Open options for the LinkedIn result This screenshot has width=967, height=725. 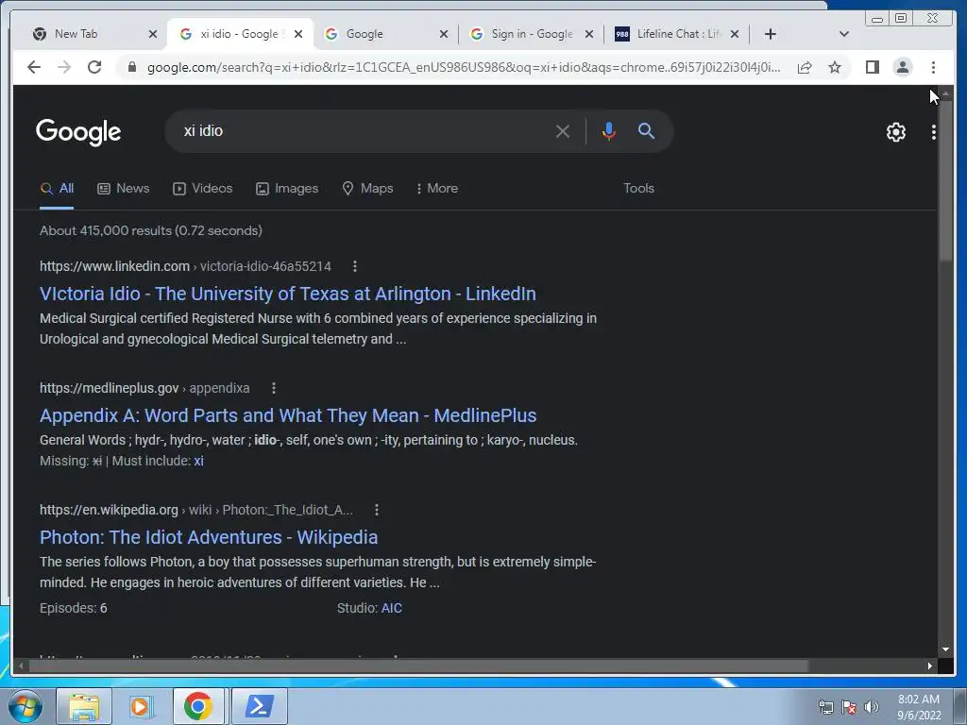click(355, 266)
